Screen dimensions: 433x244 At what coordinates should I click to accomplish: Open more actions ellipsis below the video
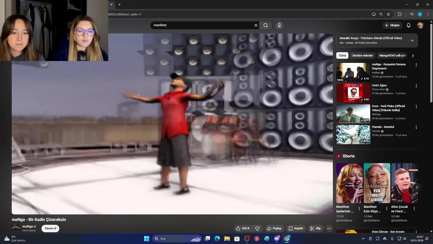click(x=329, y=228)
